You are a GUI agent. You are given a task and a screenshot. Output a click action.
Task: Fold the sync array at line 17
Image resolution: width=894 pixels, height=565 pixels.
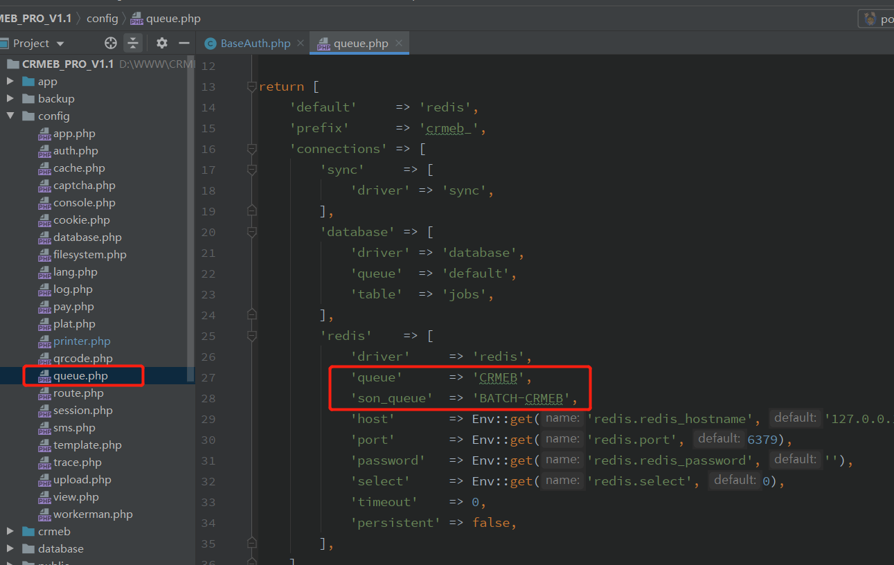(x=252, y=170)
